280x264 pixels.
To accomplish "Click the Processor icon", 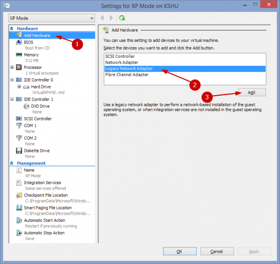I will pyautogui.click(x=19, y=68).
